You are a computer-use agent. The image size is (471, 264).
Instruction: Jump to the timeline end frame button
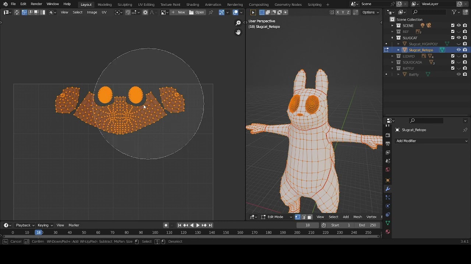210,225
